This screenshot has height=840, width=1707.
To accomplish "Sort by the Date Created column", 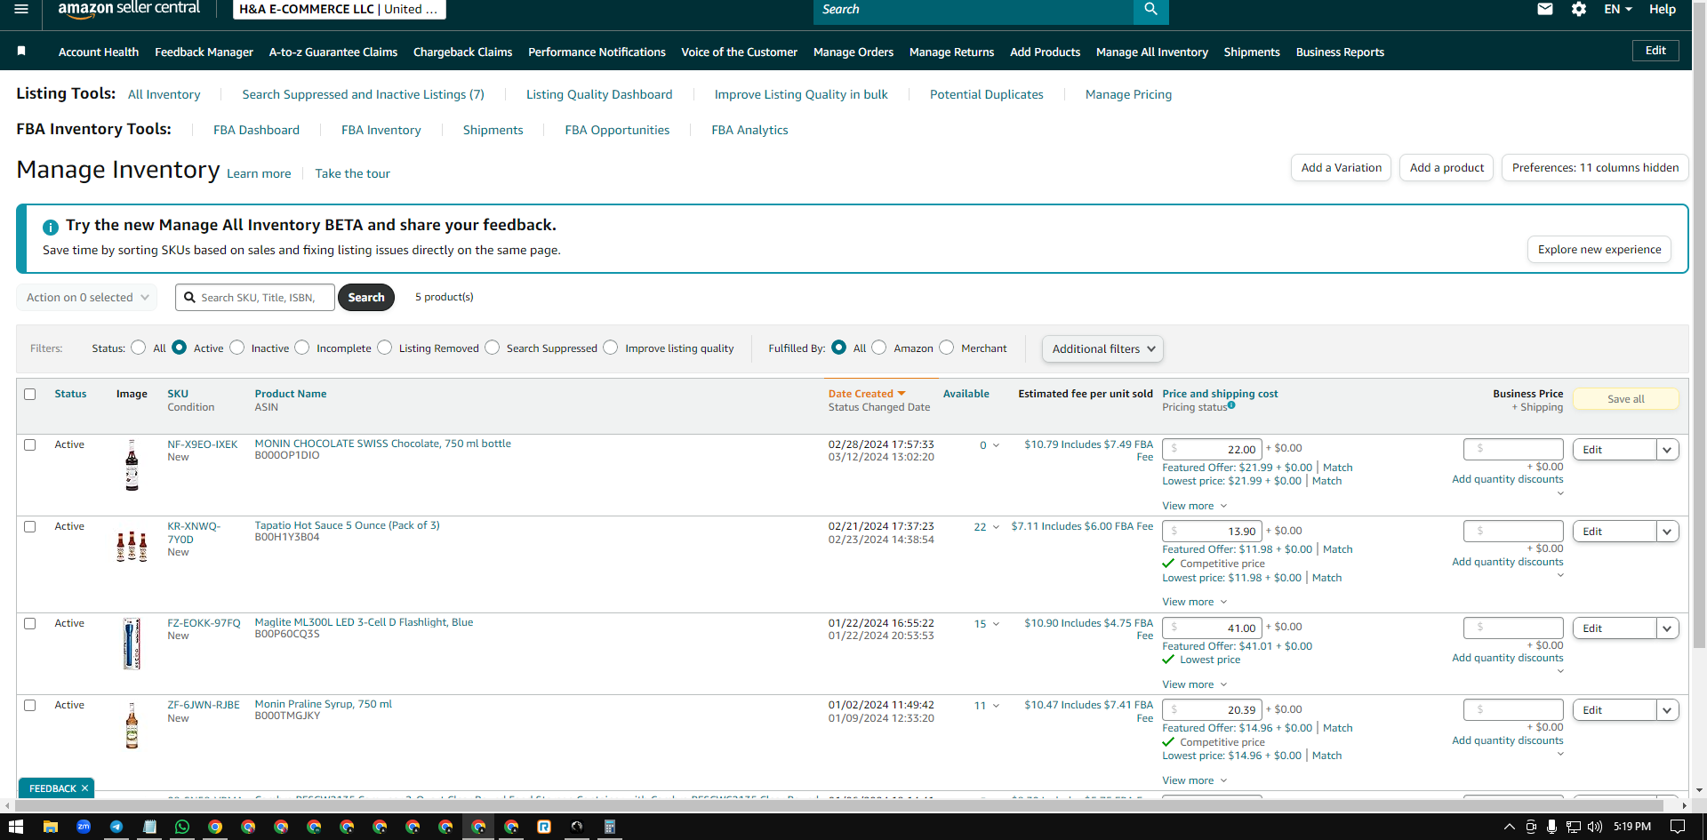I will point(867,394).
